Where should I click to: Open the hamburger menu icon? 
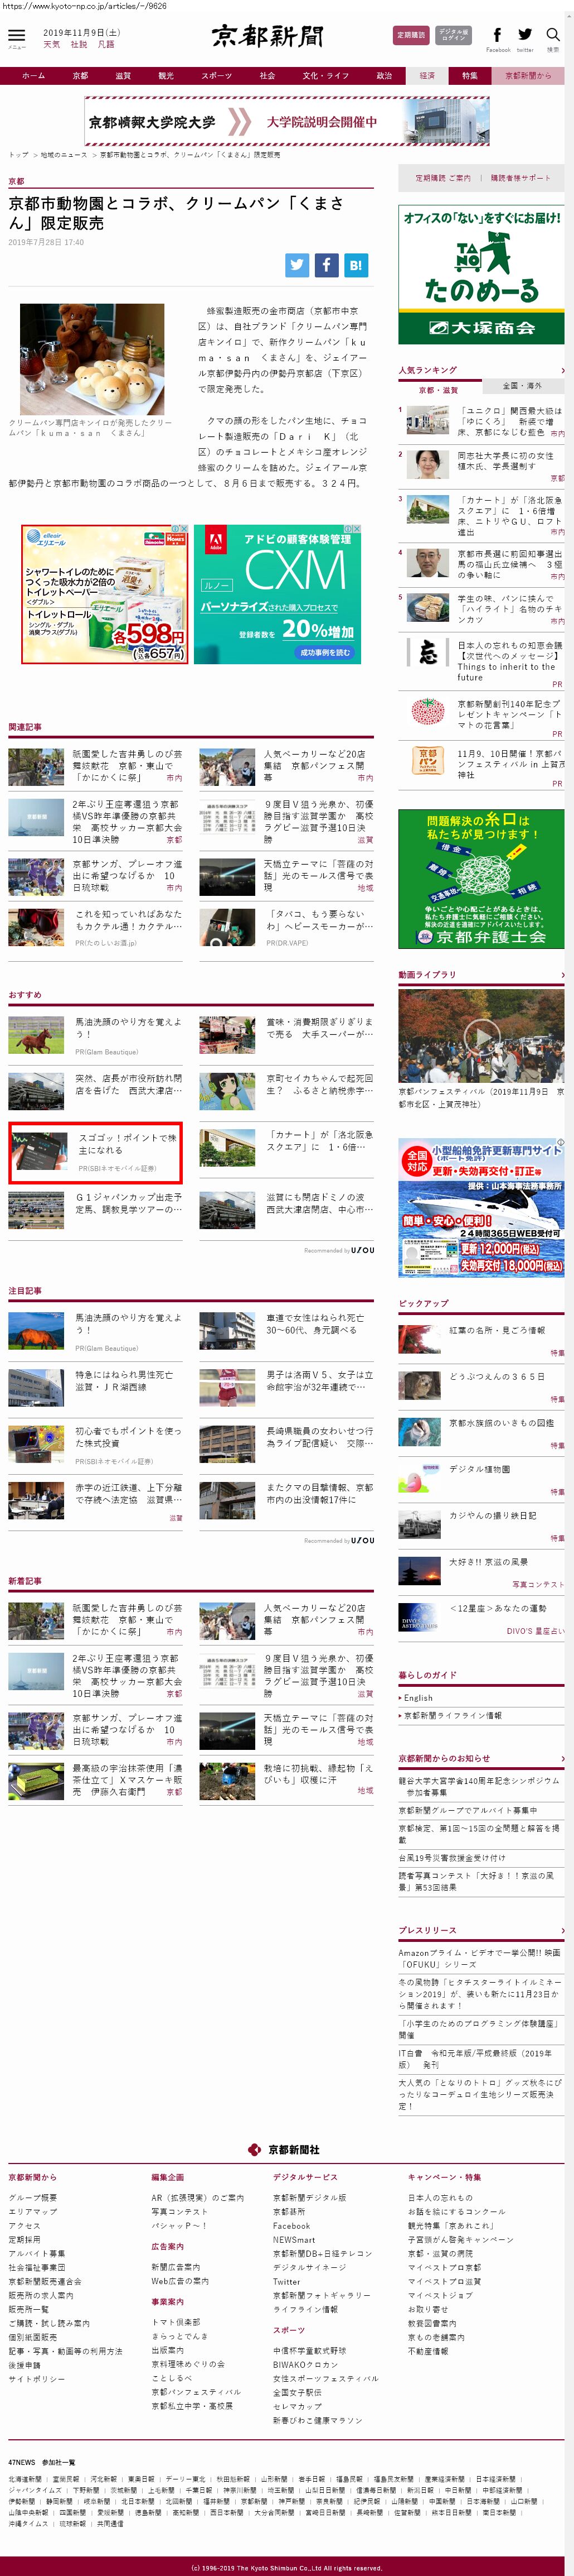coord(17,36)
